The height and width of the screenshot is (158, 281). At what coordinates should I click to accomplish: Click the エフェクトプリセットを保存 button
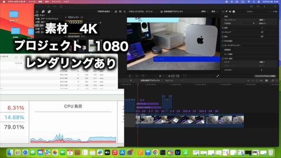click(x=265, y=76)
